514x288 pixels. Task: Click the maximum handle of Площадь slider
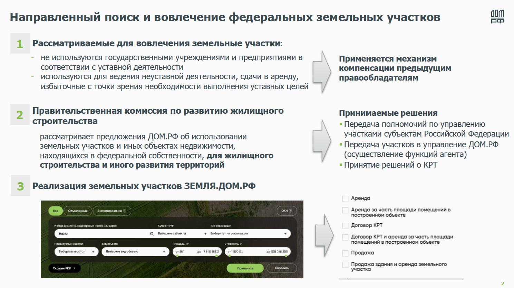pos(217,256)
